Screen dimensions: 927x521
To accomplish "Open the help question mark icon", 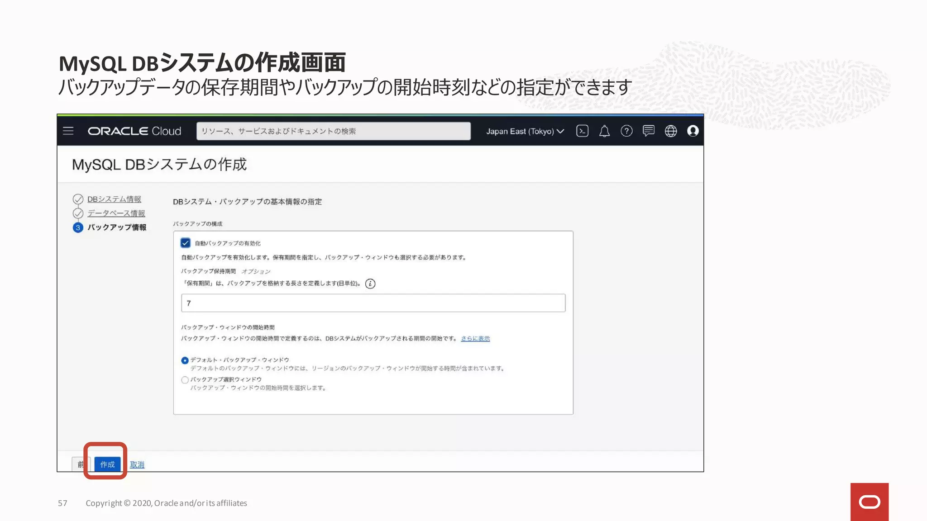I will [626, 131].
